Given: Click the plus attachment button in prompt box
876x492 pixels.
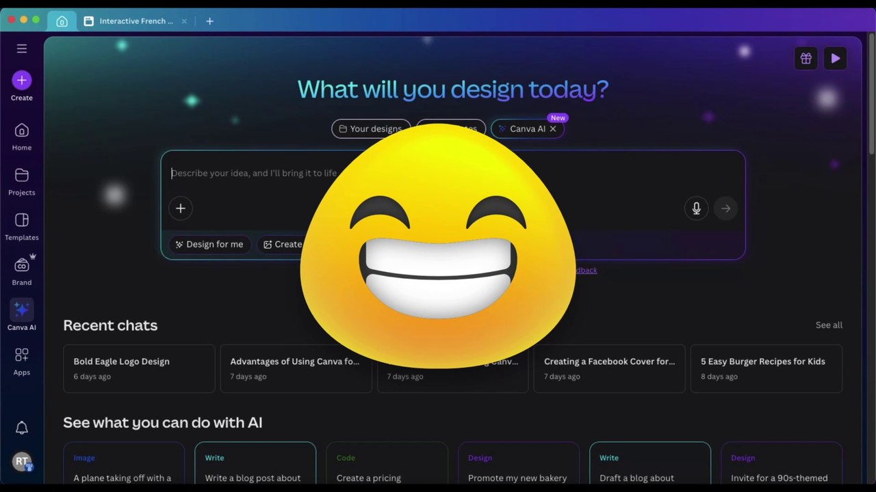Looking at the screenshot, I should pos(181,208).
